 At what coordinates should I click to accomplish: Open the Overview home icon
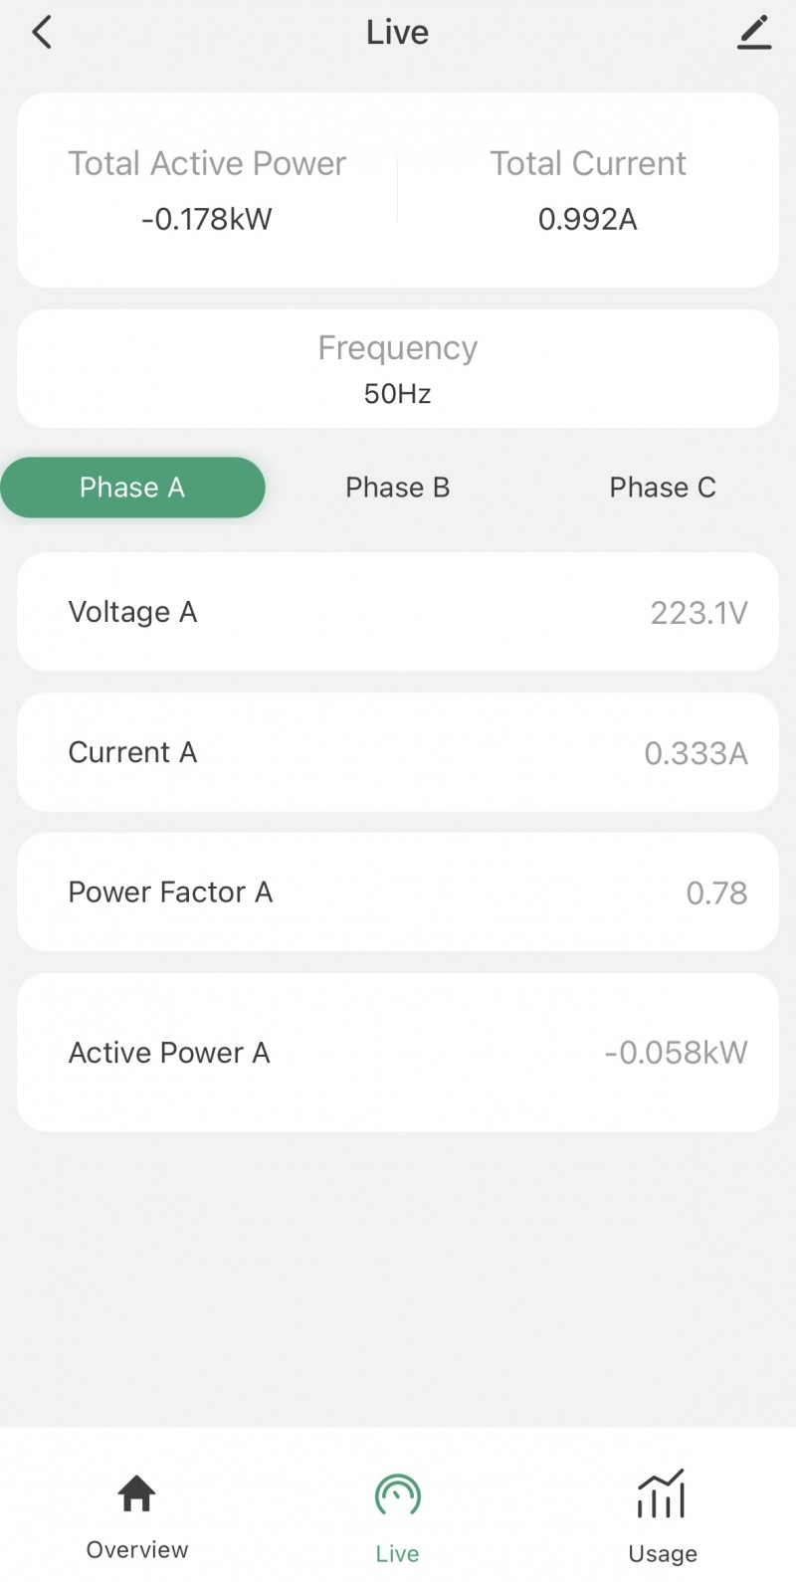(137, 1493)
